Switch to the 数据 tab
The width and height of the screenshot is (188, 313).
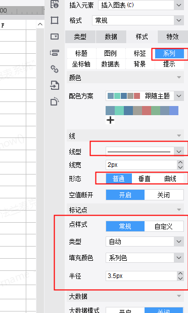(x=111, y=37)
